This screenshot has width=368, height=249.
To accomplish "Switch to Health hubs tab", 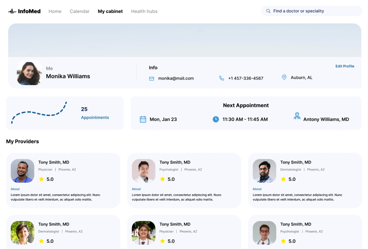I will click(x=144, y=12).
